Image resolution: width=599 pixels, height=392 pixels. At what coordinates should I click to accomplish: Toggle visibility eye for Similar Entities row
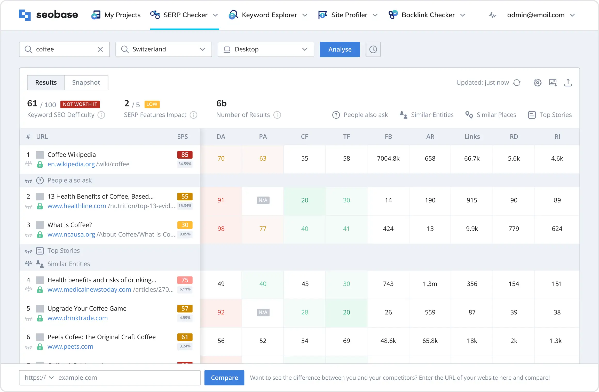coord(28,264)
